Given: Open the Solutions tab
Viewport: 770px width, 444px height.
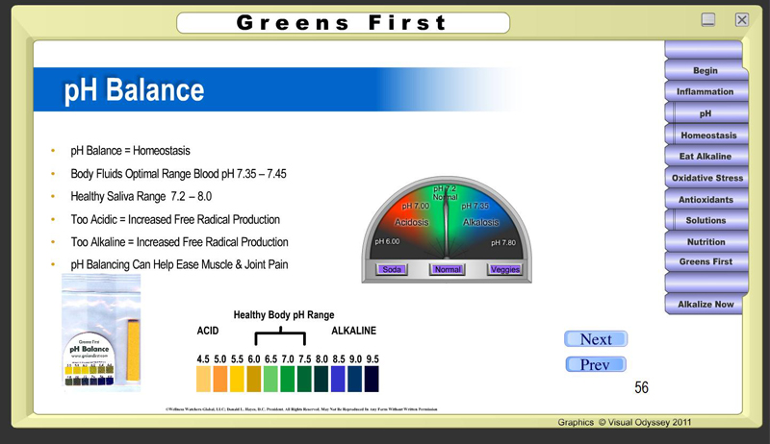Looking at the screenshot, I should pos(706,221).
